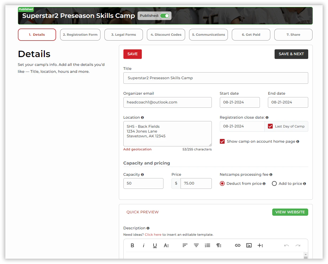Insert an image into the description
This screenshot has height=264, width=328.
(x=249, y=245)
